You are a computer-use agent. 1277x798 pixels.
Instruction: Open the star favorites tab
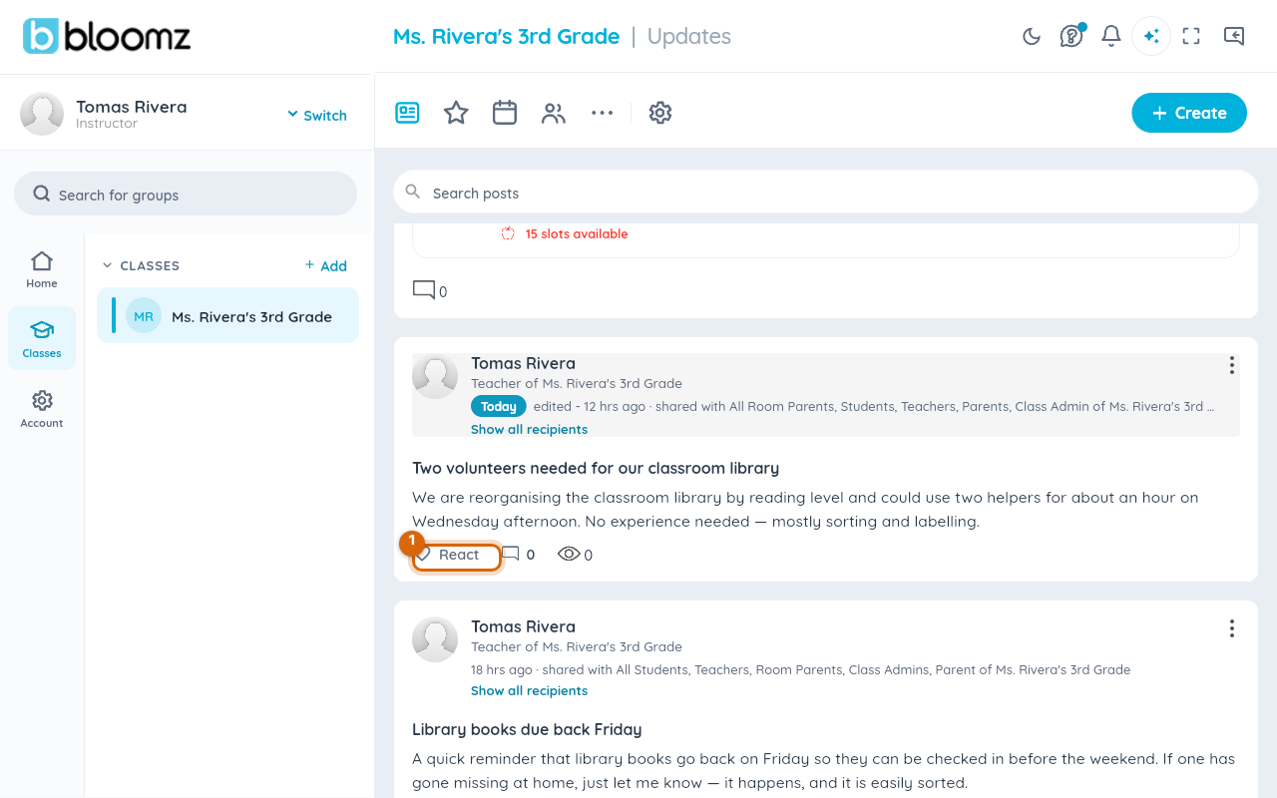(x=456, y=113)
